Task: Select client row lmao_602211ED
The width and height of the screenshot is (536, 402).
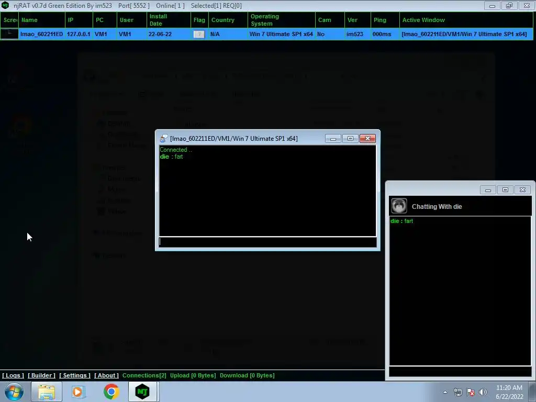Action: pos(266,34)
